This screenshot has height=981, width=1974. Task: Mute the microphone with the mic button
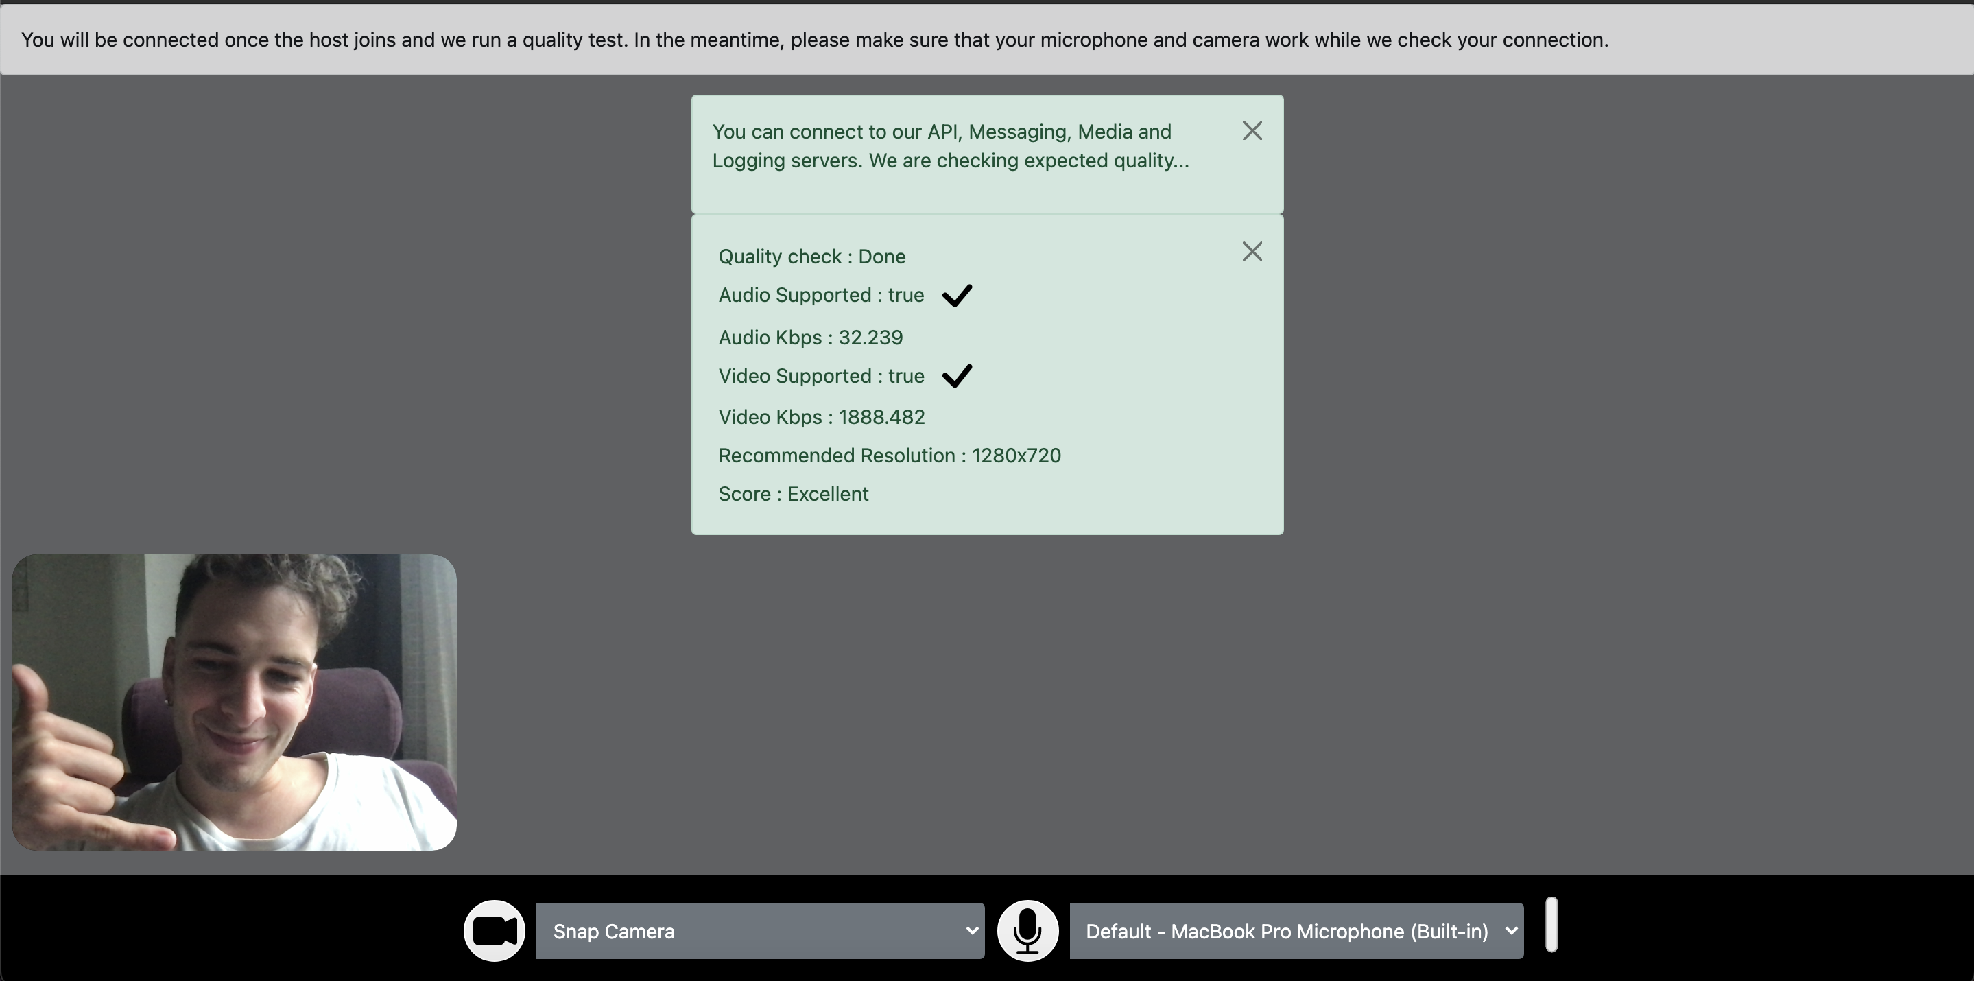coord(1027,930)
